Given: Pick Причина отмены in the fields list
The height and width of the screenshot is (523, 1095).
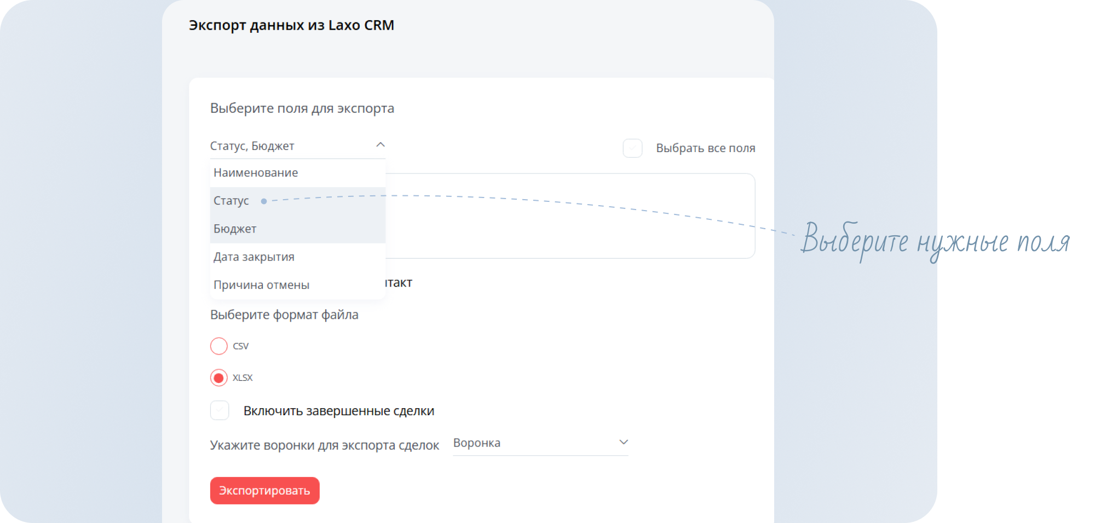Looking at the screenshot, I should [x=298, y=284].
